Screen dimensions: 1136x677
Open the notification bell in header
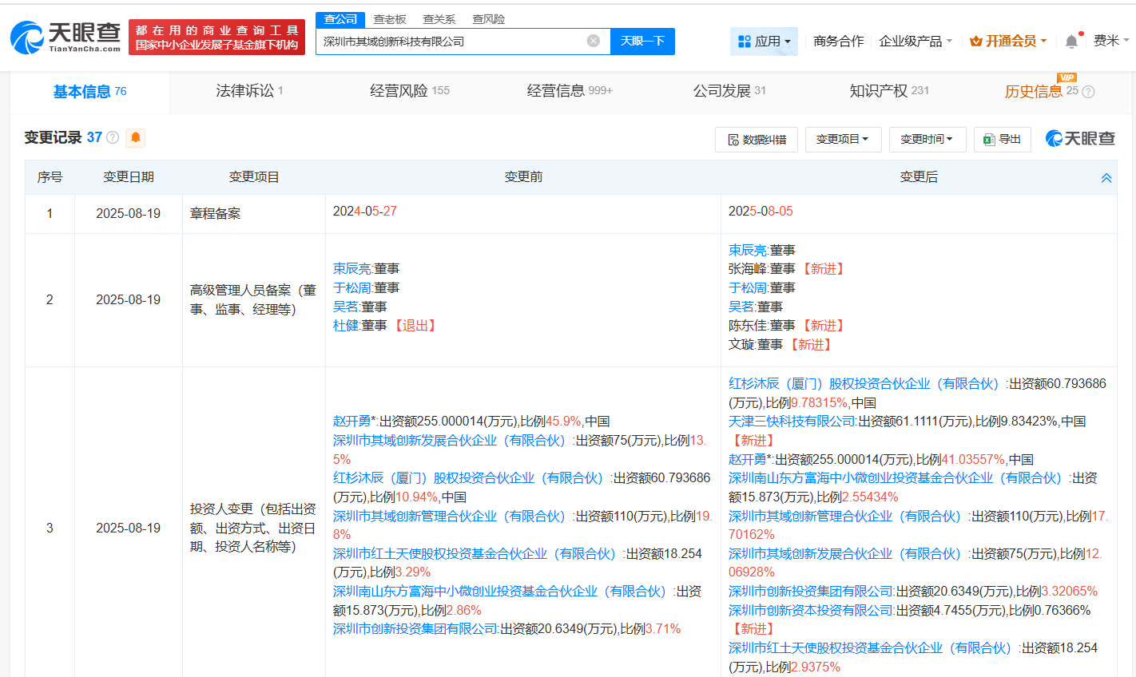pyautogui.click(x=1071, y=42)
